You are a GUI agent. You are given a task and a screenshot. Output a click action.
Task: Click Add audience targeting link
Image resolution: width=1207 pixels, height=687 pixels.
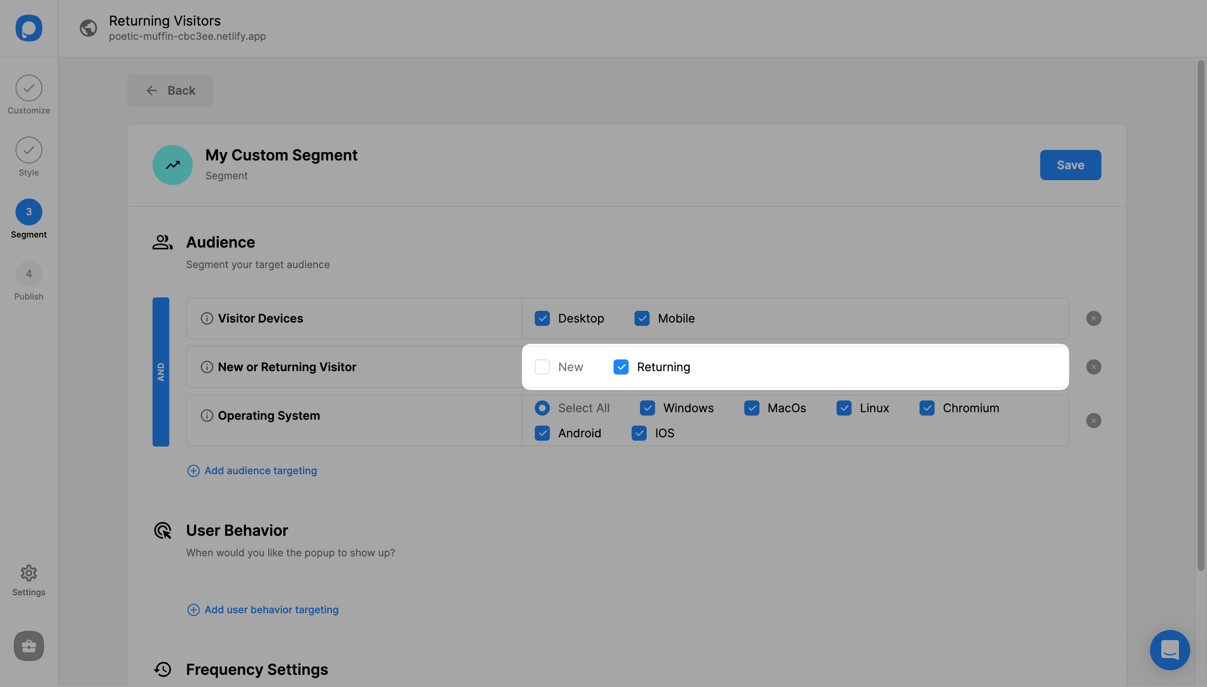(x=260, y=470)
